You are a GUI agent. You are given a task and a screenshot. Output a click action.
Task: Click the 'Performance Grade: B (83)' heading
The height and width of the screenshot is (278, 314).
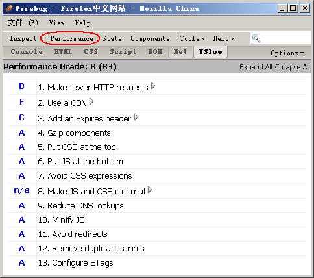pyautogui.click(x=60, y=67)
